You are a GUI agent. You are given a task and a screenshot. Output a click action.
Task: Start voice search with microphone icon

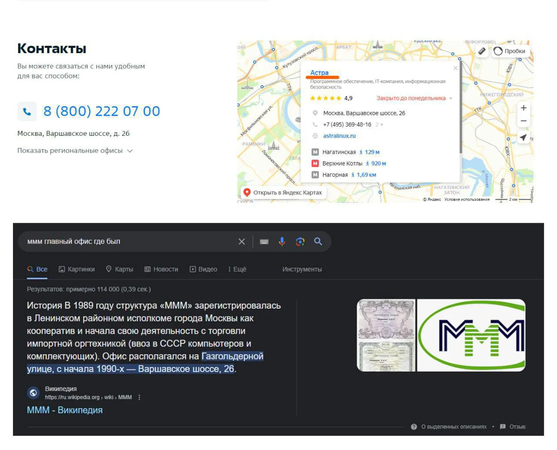[x=282, y=242]
